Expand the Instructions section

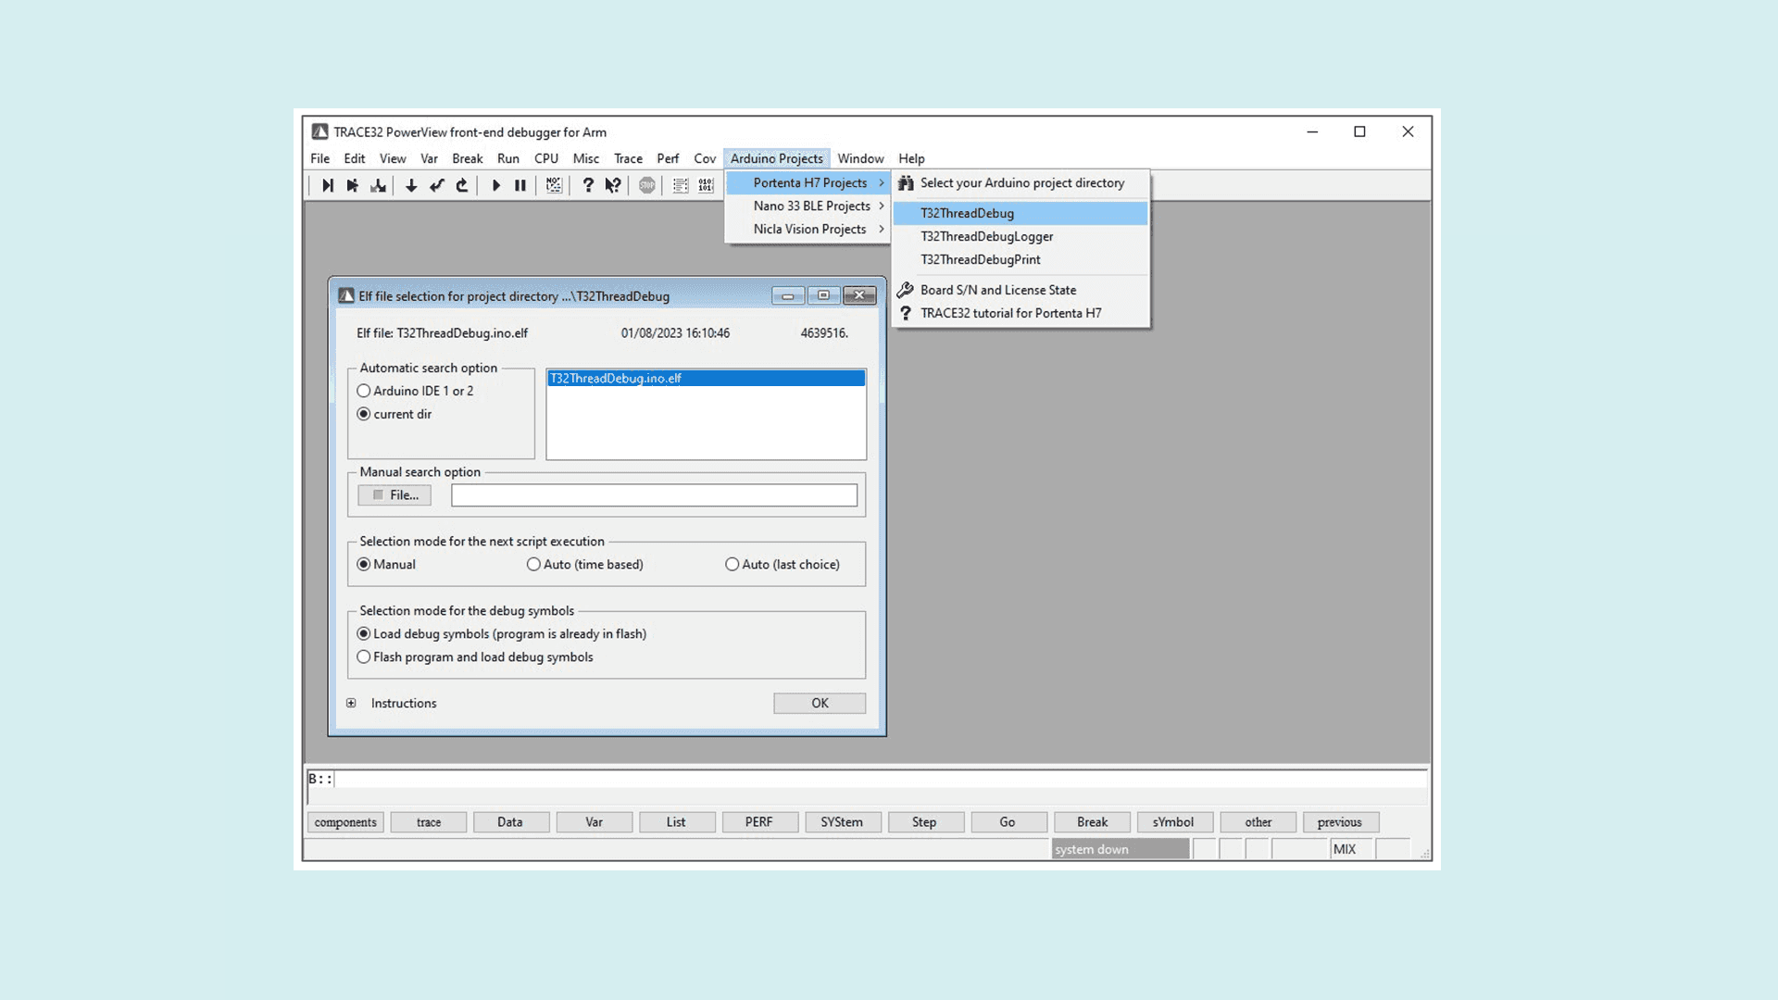pos(351,703)
